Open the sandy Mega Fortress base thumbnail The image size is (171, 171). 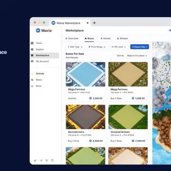coord(128,74)
